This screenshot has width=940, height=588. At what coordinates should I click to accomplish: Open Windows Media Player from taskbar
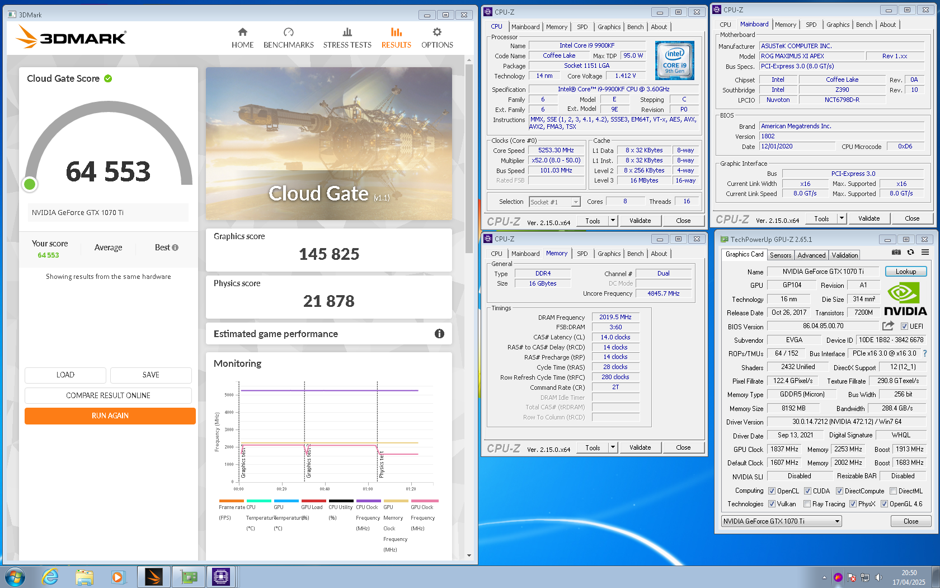point(118,577)
